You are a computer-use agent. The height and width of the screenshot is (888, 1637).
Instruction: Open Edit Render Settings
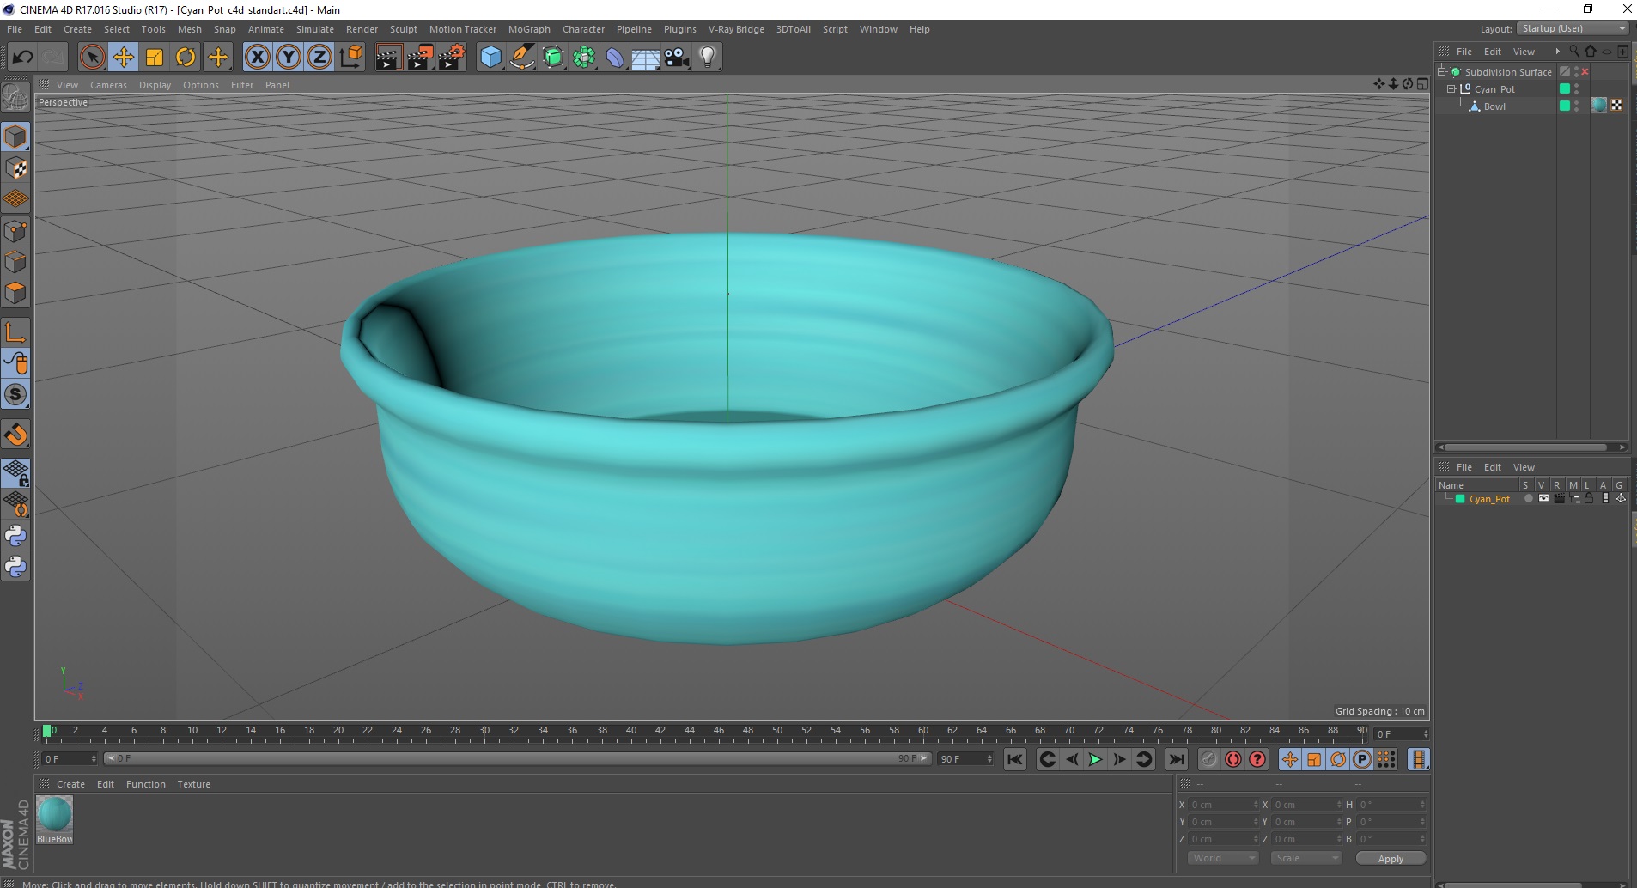(452, 58)
